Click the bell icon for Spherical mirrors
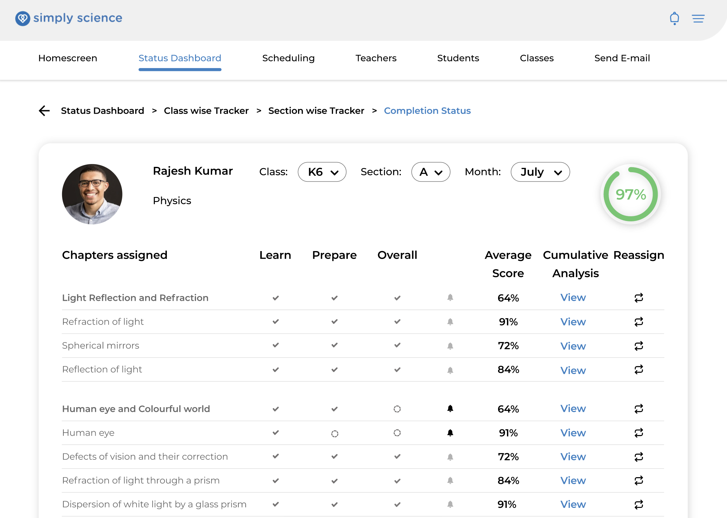727x518 pixels. click(450, 346)
